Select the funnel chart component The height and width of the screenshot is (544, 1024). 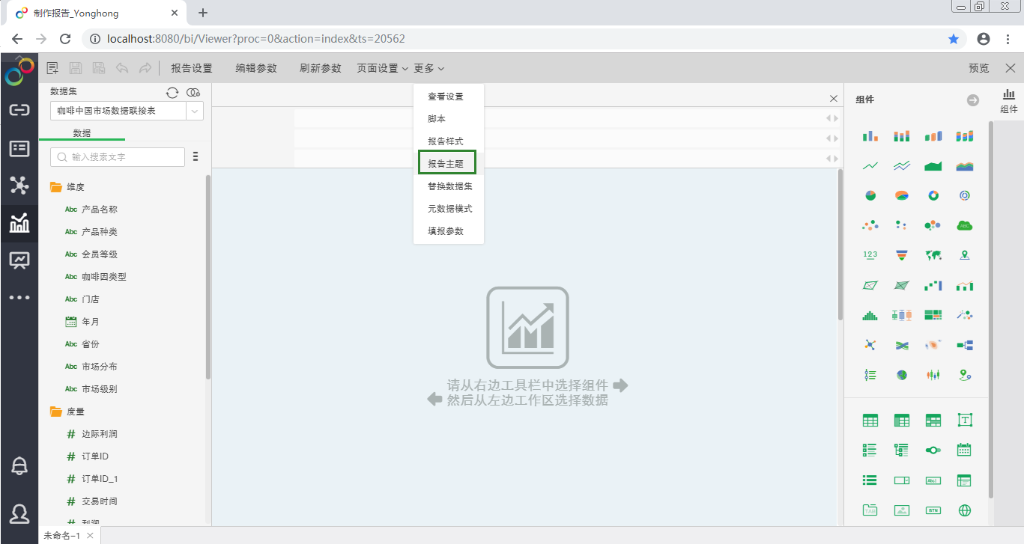pos(902,255)
